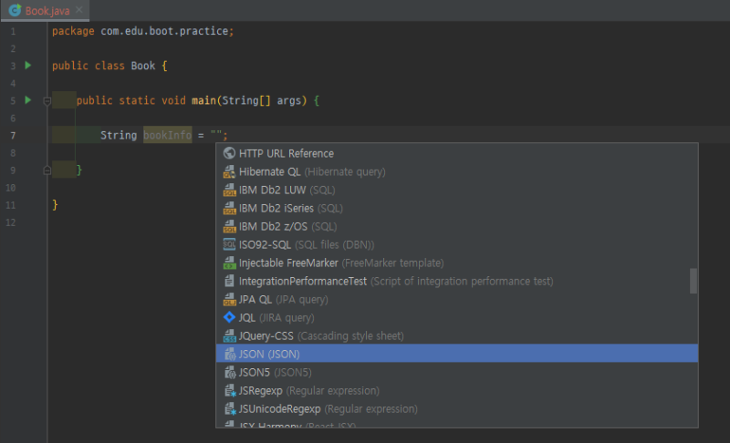Click line number 7 in gutter
Viewport: 730px width, 443px height.
coord(13,136)
